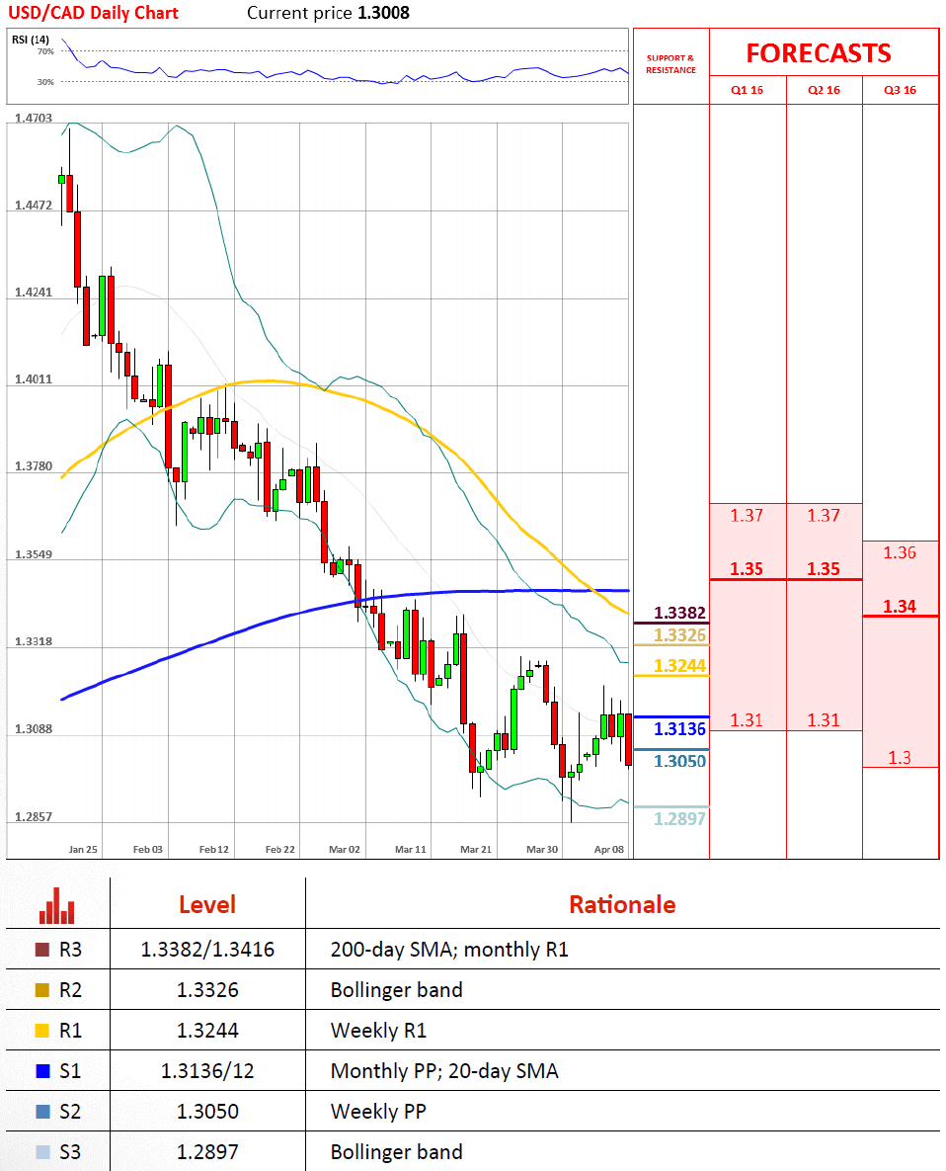Click the S3 row 'Bollinger band' rationale
The width and height of the screenshot is (946, 1171).
(396, 1151)
